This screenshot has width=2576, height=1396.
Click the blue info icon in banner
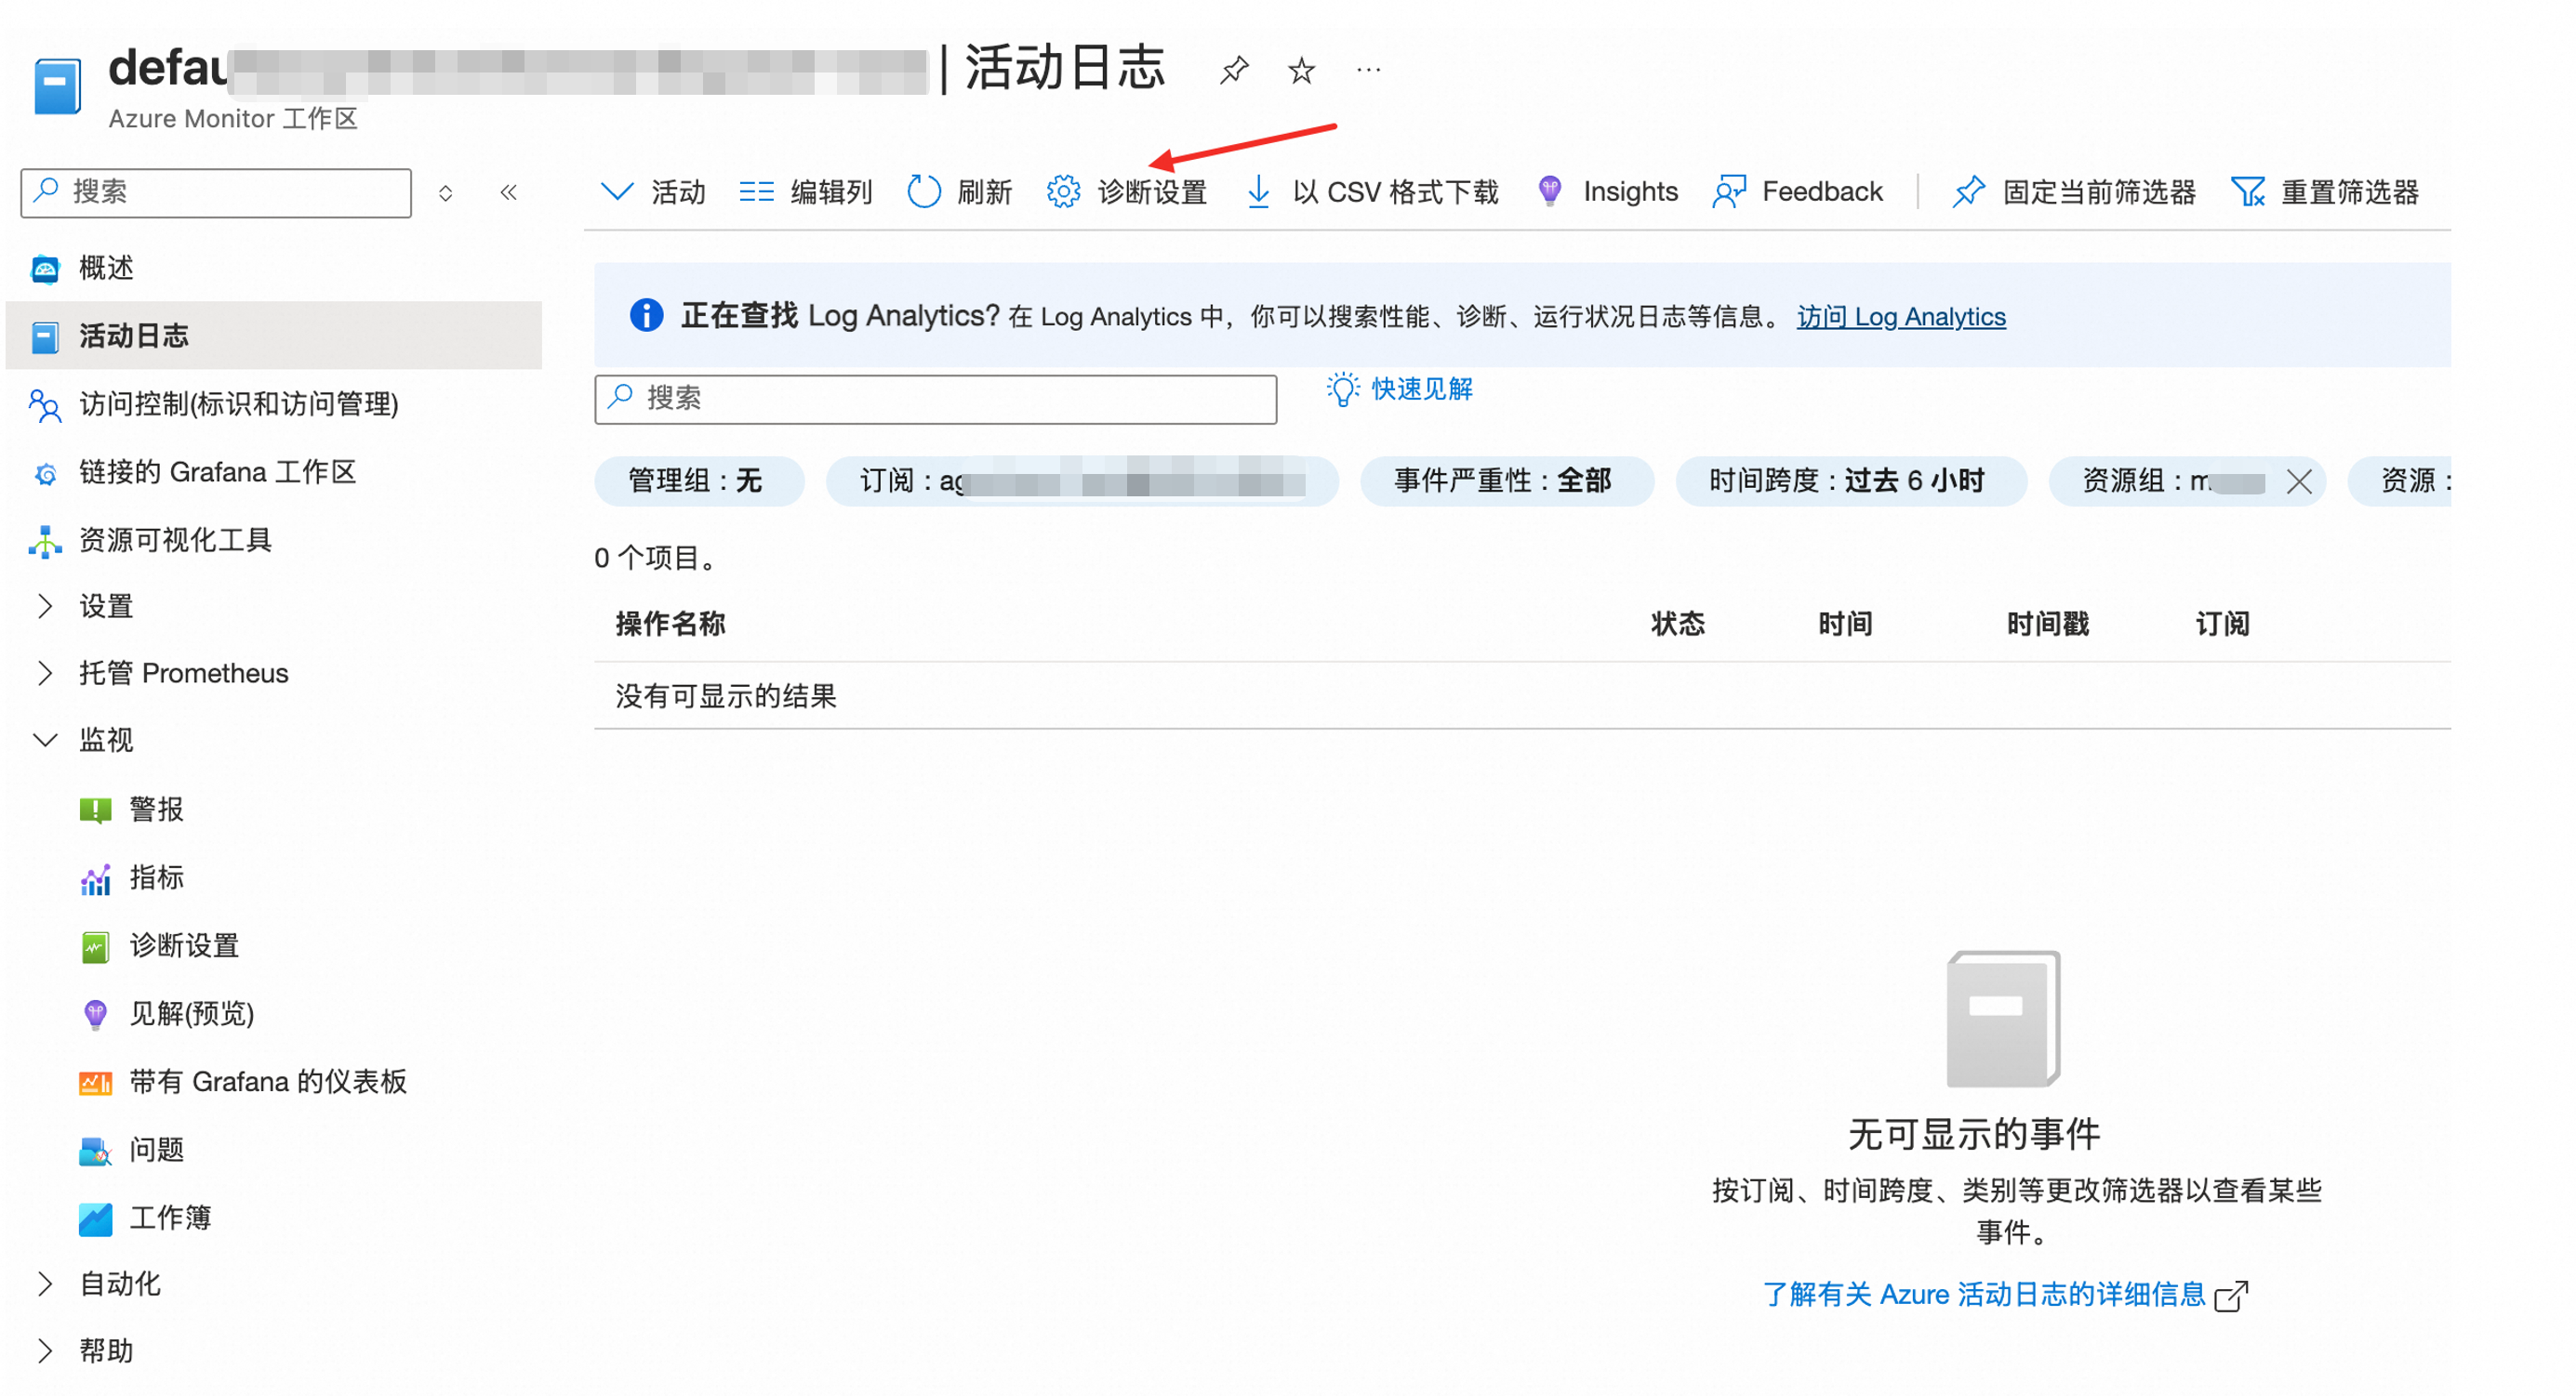tap(646, 316)
